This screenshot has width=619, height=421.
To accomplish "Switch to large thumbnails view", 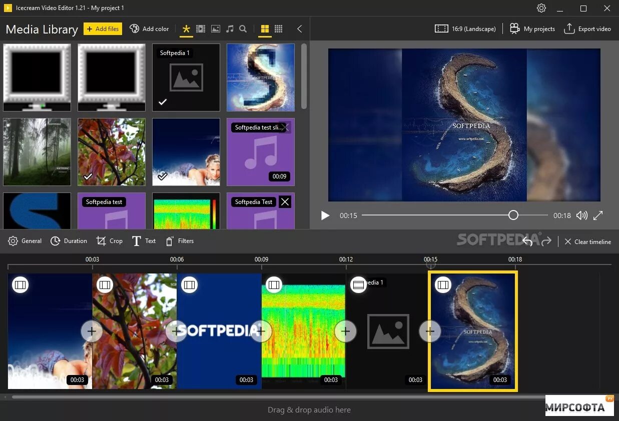I will pos(265,29).
